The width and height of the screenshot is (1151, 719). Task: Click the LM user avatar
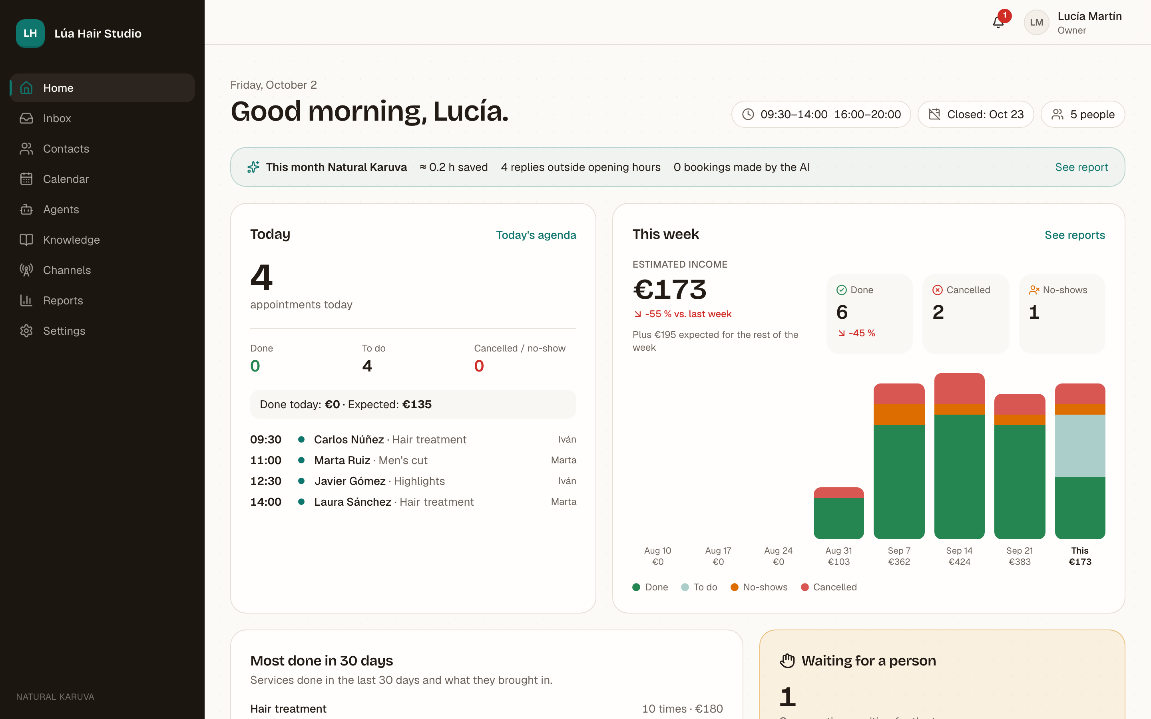tap(1036, 22)
